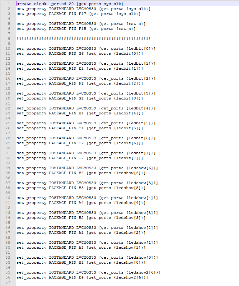Click the PACKAGE_PIN B4 ledshow[6] line
The height and width of the screenshot is (286, 239).
(x=81, y=173)
